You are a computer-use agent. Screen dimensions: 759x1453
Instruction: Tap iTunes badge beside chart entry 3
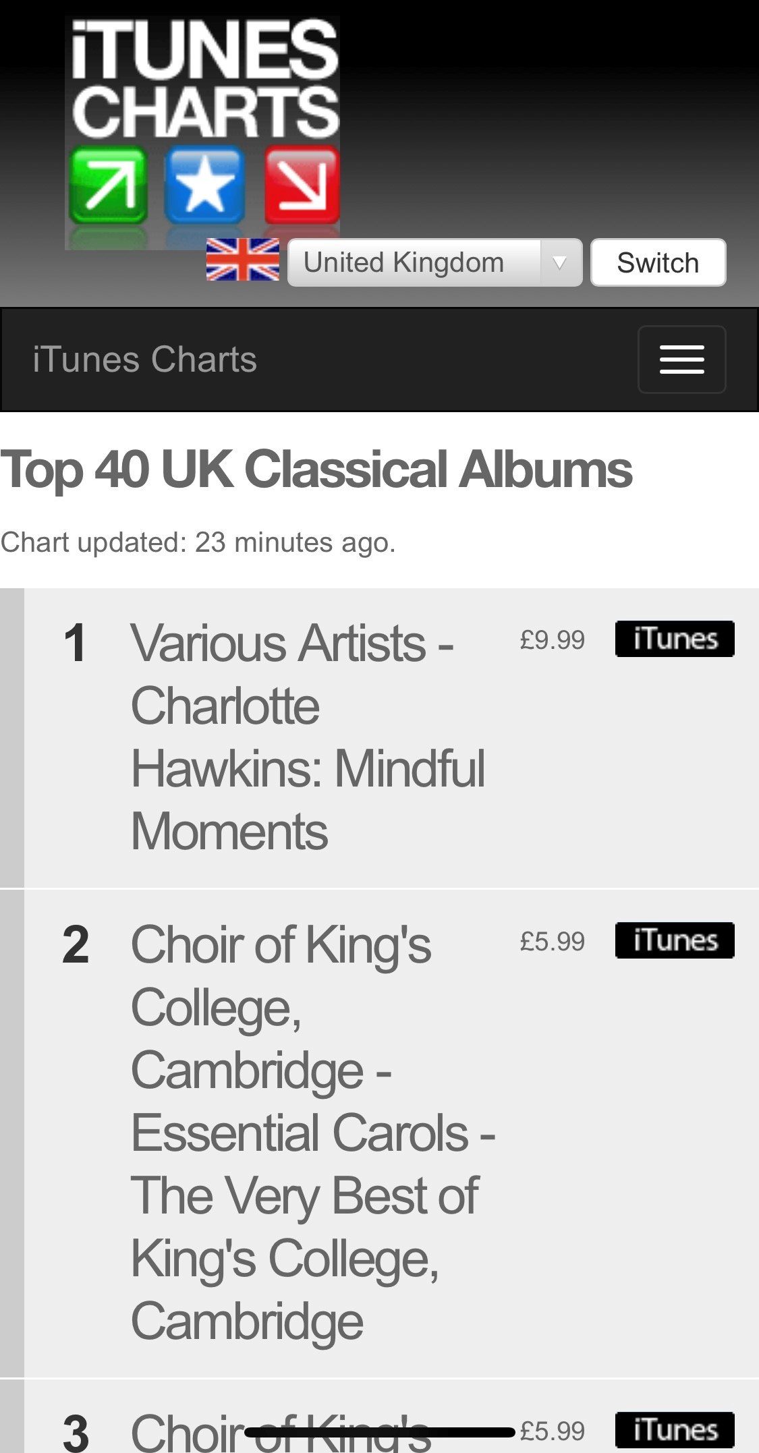tap(675, 1430)
